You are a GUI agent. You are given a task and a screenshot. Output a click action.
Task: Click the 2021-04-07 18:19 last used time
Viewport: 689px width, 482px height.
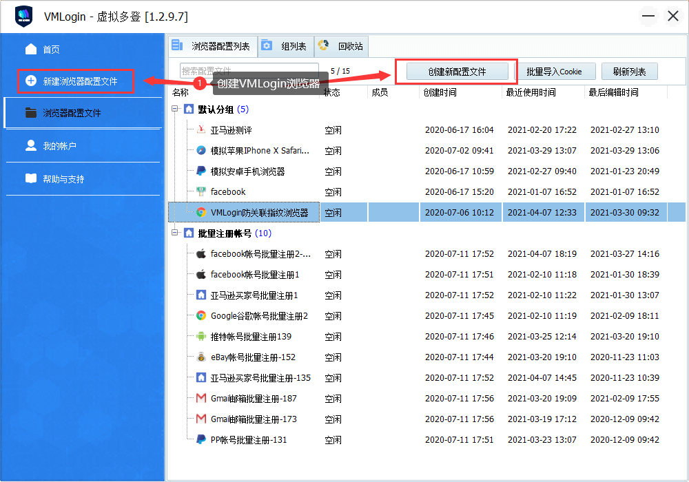coord(542,253)
